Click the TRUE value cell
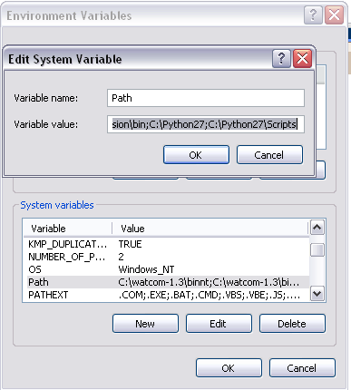This screenshot has width=351, height=390. 130,244
